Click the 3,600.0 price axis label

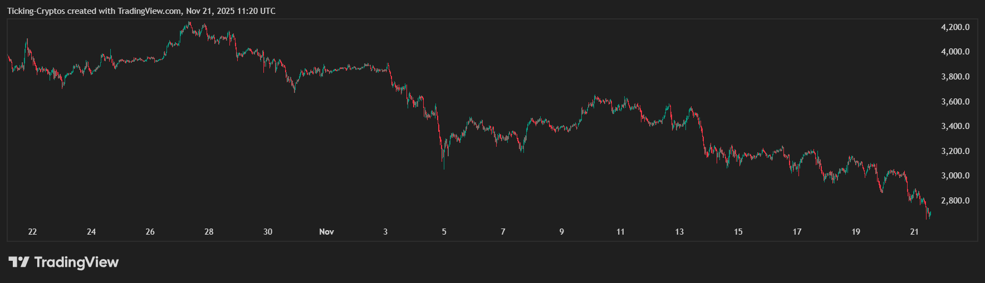pyautogui.click(x=955, y=102)
